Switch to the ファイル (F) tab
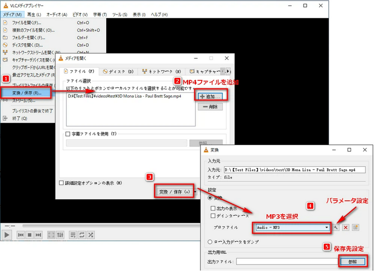 coord(80,71)
